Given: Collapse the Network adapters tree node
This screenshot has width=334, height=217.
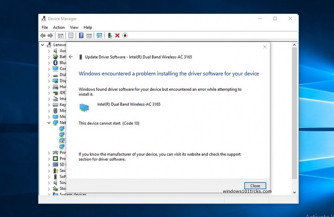Looking at the screenshot, I should [49, 123].
